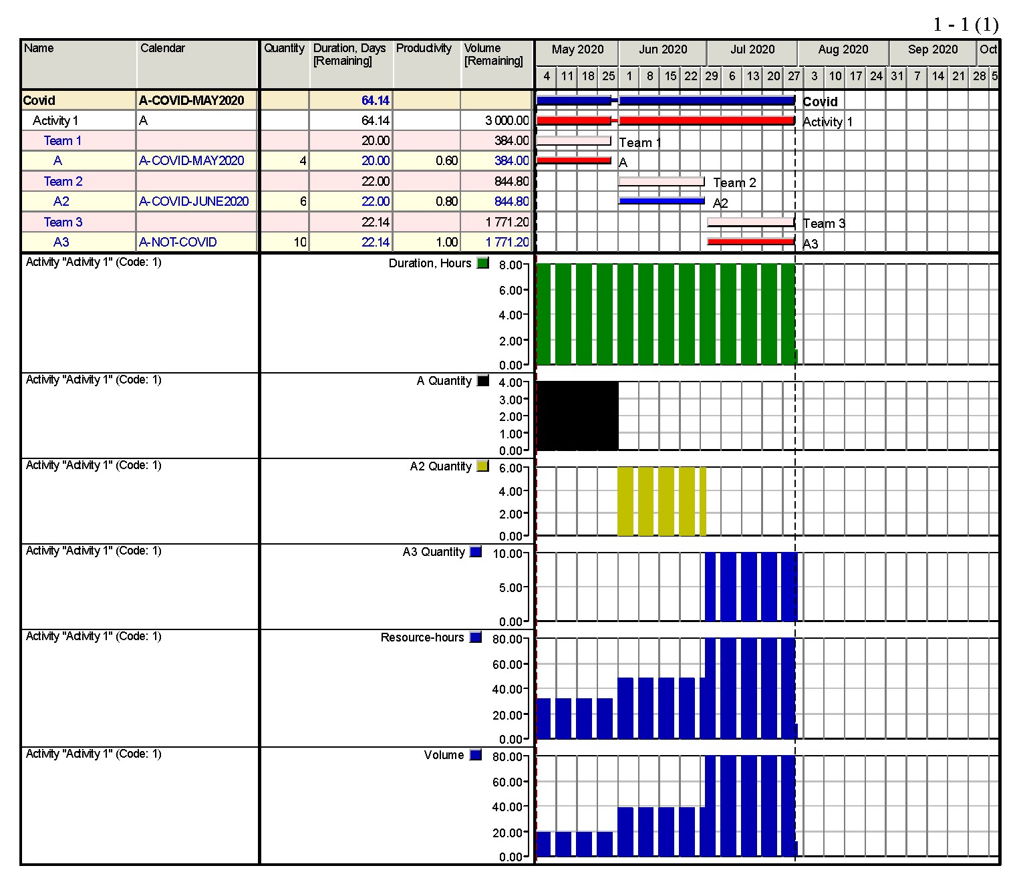The height and width of the screenshot is (876, 1019).
Task: Click the week 27 date marker in July
Action: [x=794, y=76]
